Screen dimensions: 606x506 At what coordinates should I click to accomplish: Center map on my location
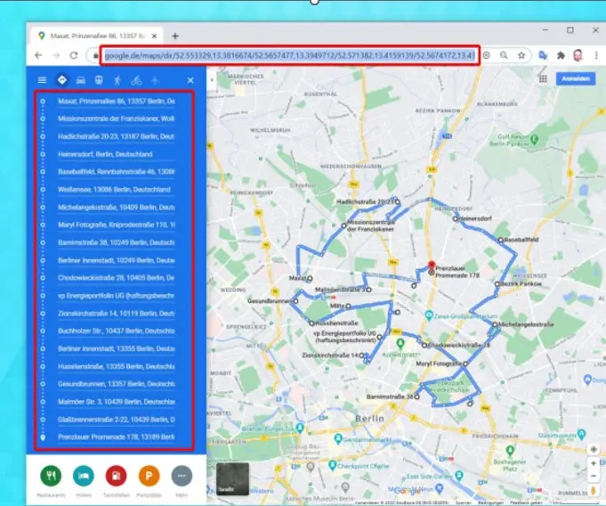pos(594,449)
